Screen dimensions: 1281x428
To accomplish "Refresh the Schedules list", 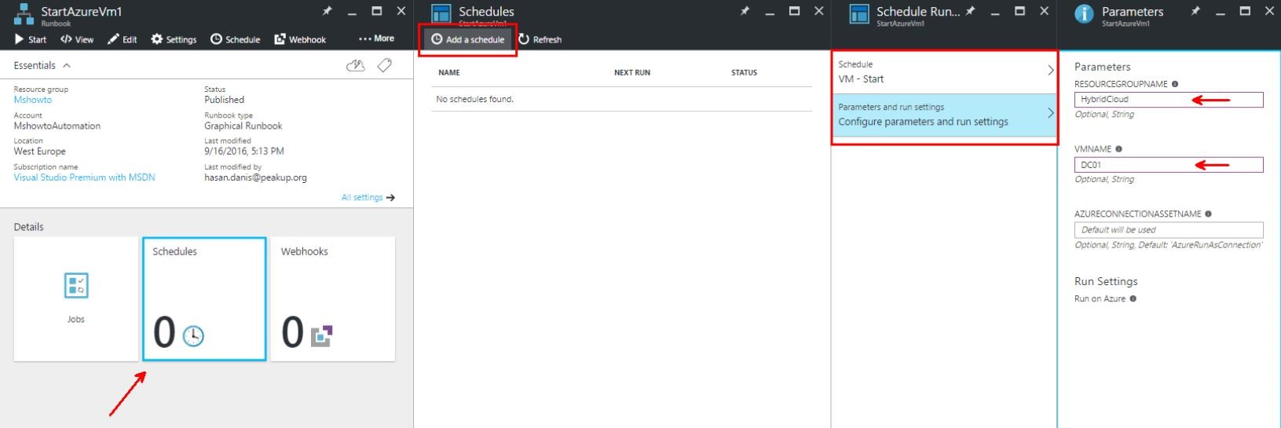I will tap(540, 39).
